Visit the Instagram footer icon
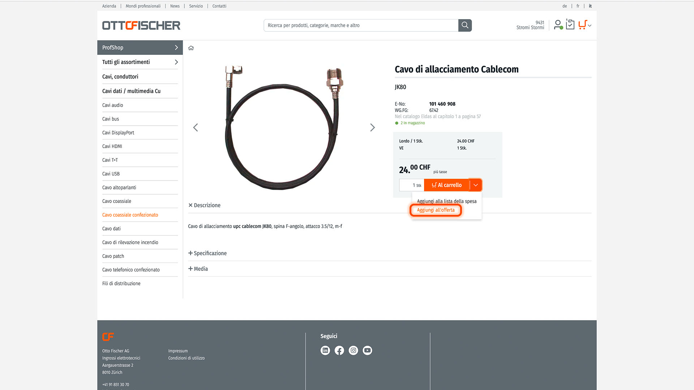694x390 pixels. (x=353, y=350)
